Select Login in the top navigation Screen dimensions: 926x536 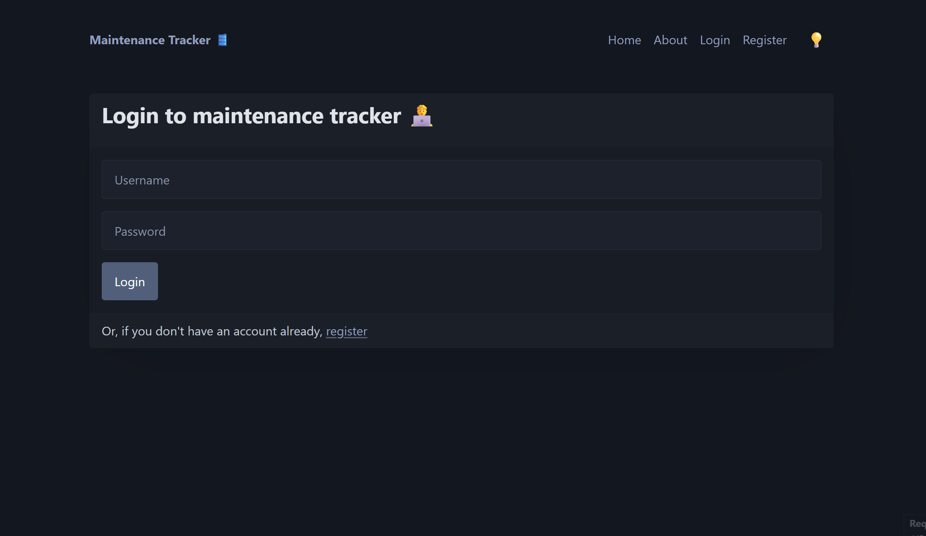pyautogui.click(x=715, y=40)
